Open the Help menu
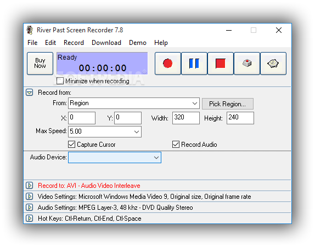315x247 pixels. point(161,43)
